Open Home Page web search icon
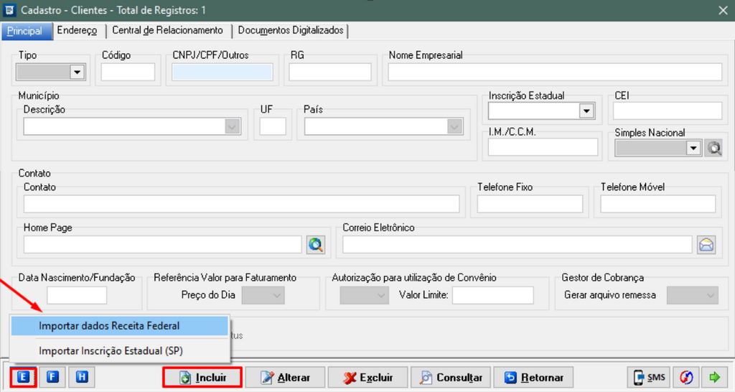 tap(316, 245)
